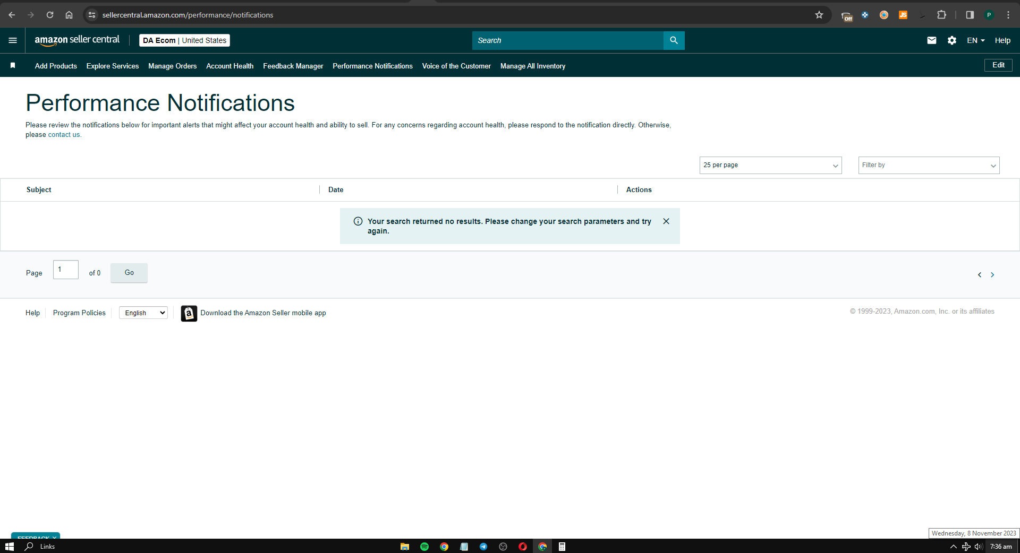This screenshot has width=1020, height=553.
Task: Open the Help link in the header
Action: click(1002, 40)
